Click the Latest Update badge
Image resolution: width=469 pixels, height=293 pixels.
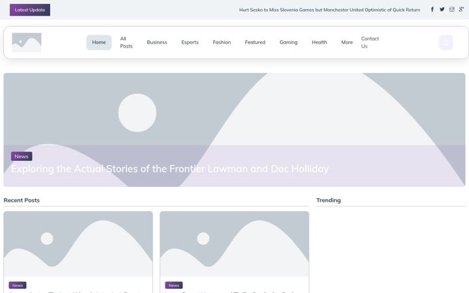[x=30, y=10]
